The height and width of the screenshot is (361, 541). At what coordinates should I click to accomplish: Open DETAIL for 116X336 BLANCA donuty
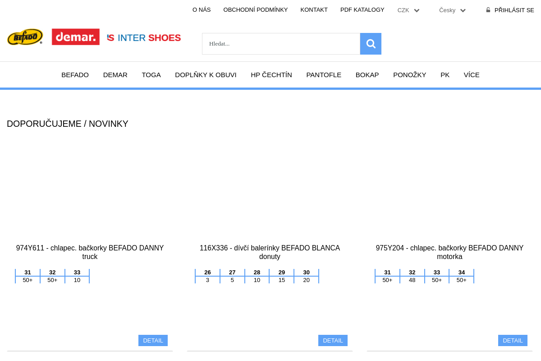[x=333, y=341]
